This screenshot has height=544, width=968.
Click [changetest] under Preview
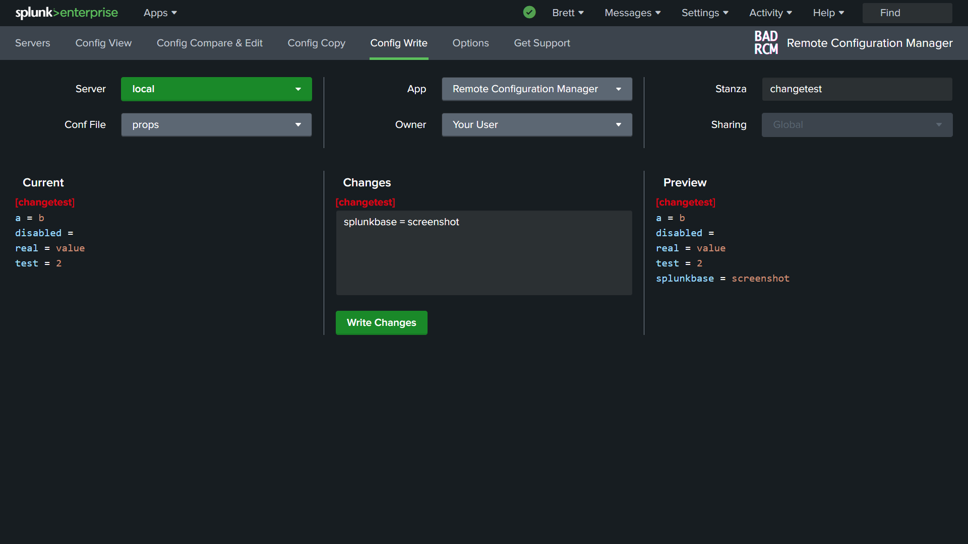tap(686, 202)
